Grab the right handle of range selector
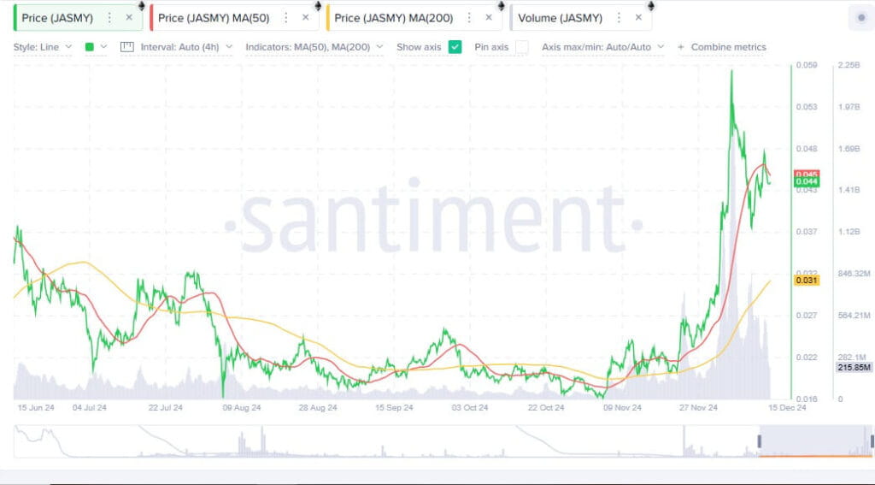875x485 pixels. (872, 441)
